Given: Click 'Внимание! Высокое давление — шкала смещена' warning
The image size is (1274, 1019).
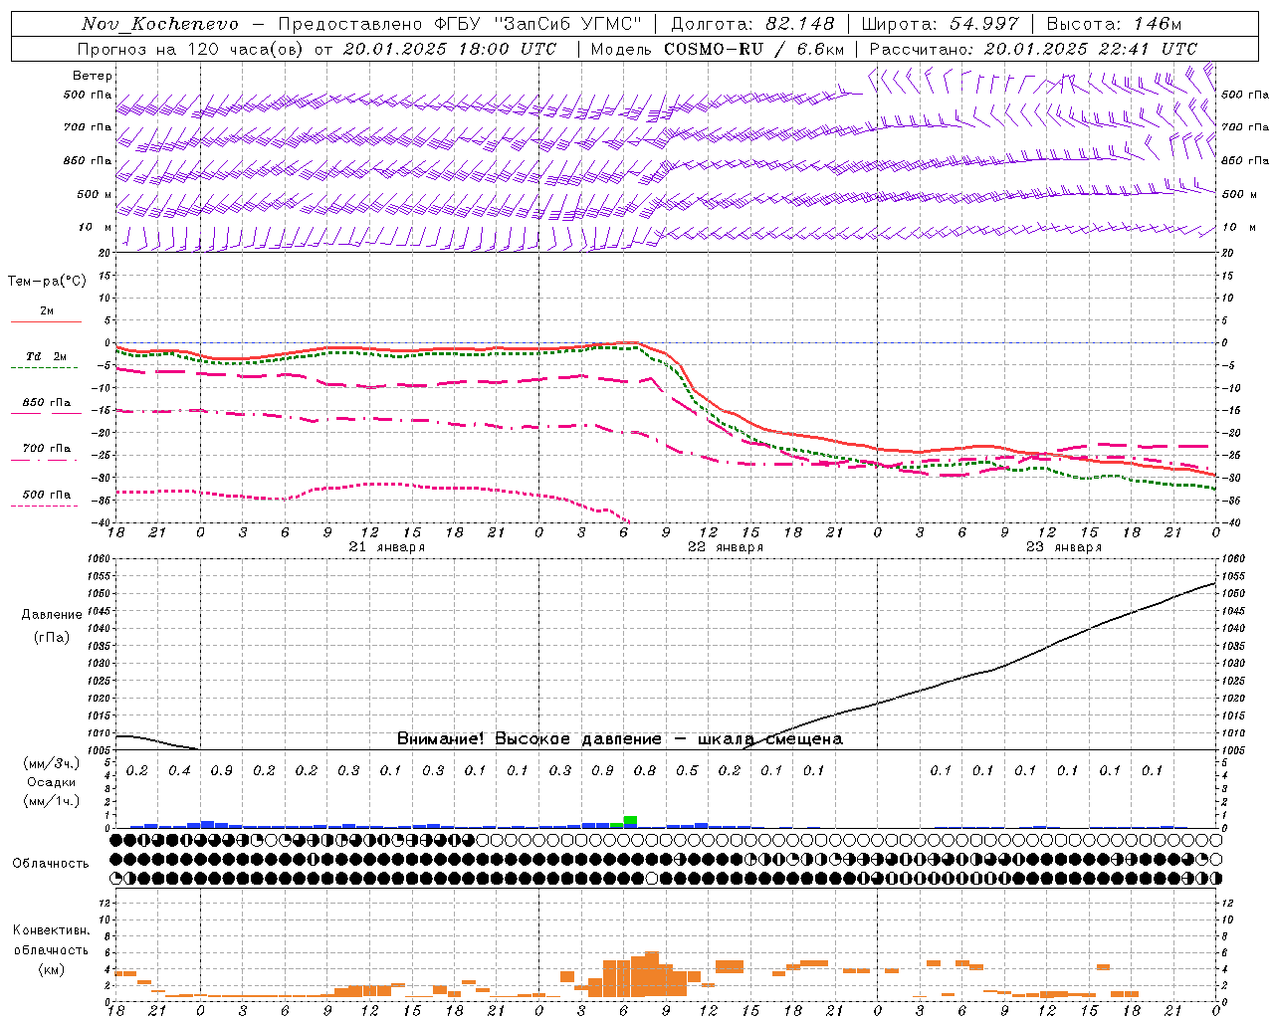Looking at the screenshot, I should 619,739.
